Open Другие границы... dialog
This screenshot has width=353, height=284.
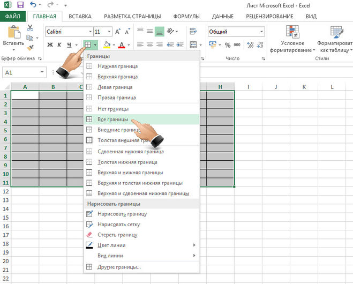click(141, 267)
